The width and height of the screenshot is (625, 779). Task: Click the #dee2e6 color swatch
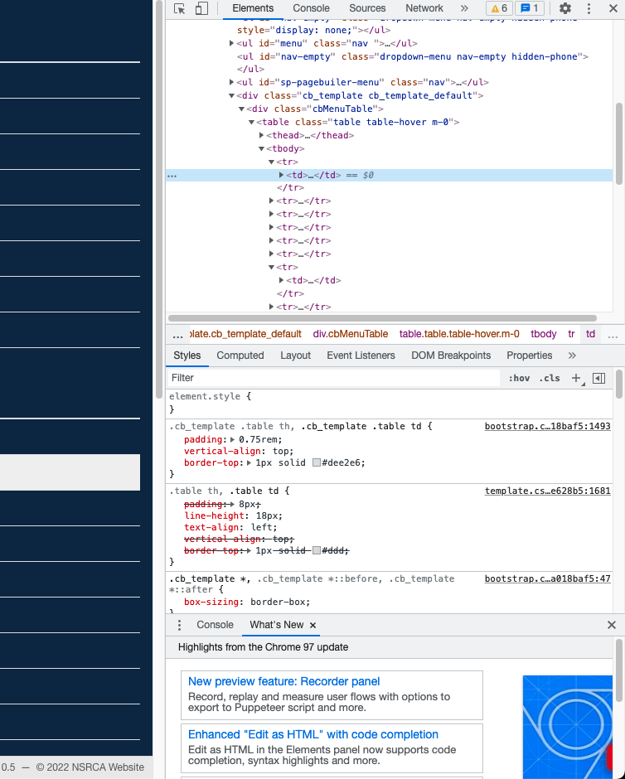pos(317,463)
